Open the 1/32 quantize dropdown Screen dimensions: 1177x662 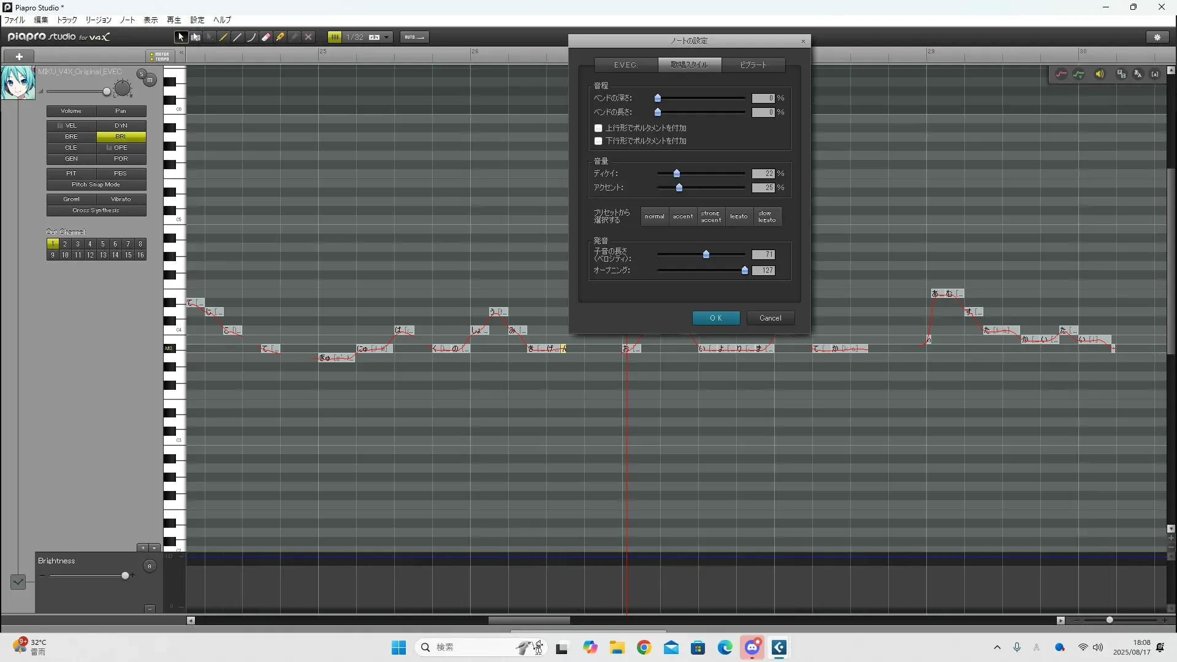point(386,37)
